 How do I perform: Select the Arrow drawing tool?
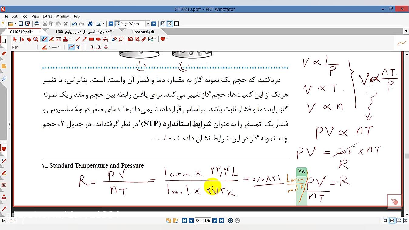tap(84, 39)
